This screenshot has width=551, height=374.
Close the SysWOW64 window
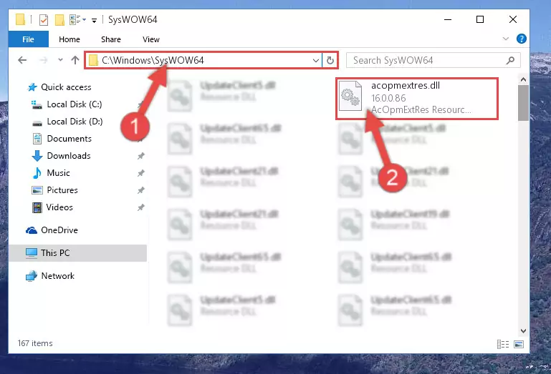513,19
